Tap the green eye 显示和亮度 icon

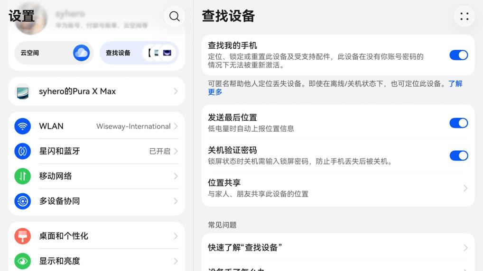coord(22,261)
